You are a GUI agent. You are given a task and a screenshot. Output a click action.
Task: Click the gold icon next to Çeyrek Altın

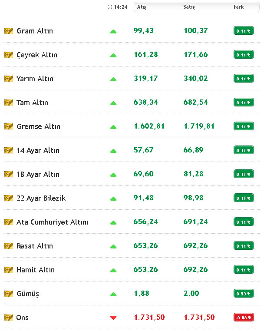pos(9,55)
